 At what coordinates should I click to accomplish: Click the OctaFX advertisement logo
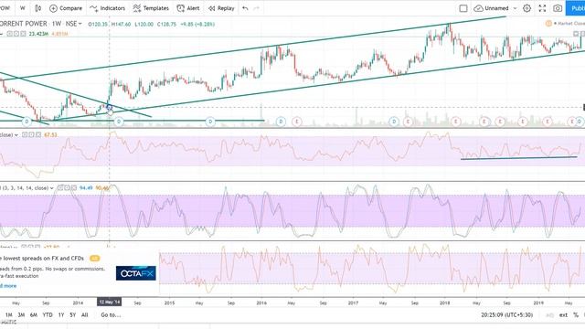tap(136, 273)
